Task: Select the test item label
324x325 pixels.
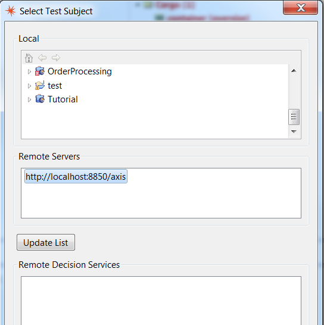Action: 55,86
